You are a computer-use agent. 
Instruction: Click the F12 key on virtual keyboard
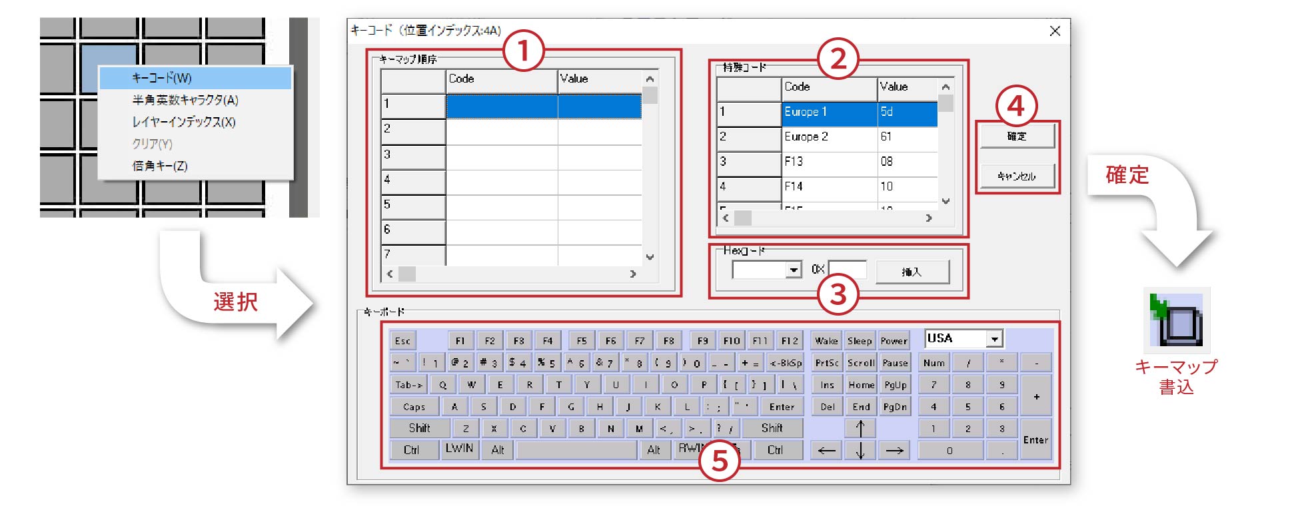click(790, 341)
